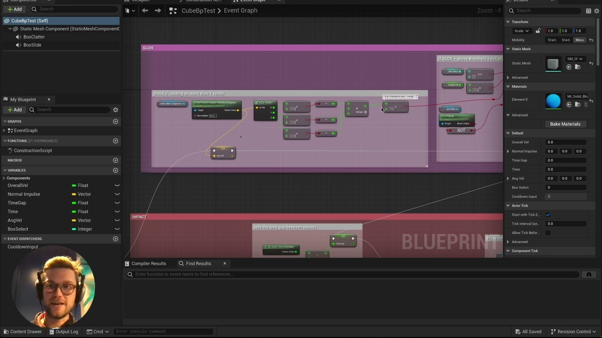This screenshot has width=602, height=338.
Task: Check Allow Tick Before Begin Play checkbox
Action: pyautogui.click(x=548, y=233)
